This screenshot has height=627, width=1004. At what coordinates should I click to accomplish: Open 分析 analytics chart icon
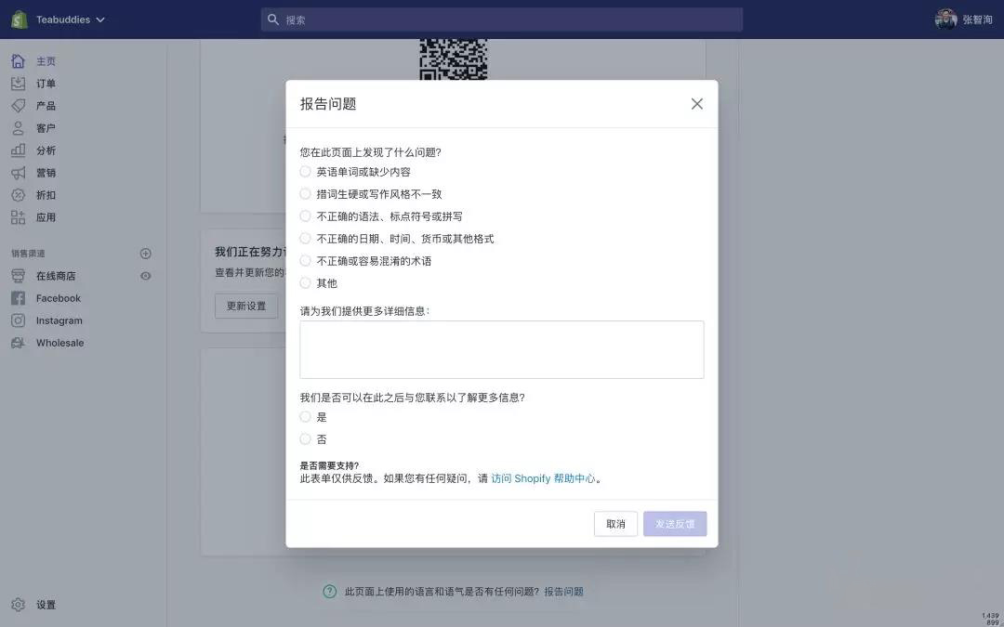[18, 150]
